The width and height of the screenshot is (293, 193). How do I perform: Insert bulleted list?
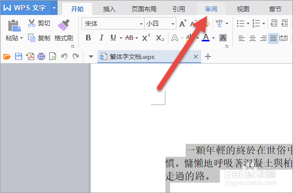(x=241, y=23)
